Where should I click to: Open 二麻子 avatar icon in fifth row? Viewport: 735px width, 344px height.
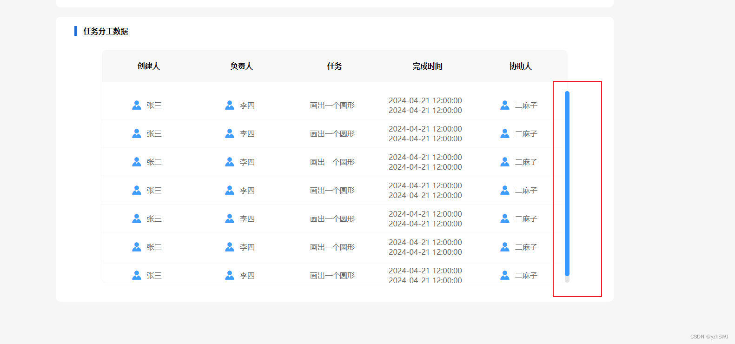click(505, 218)
